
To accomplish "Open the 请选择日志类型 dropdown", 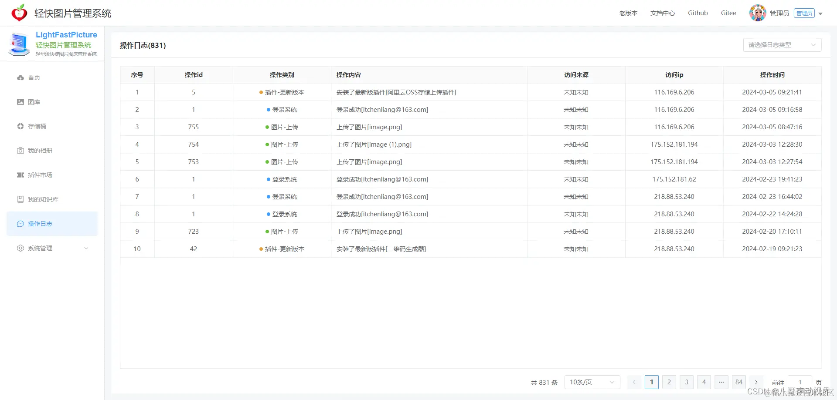I will [782, 45].
